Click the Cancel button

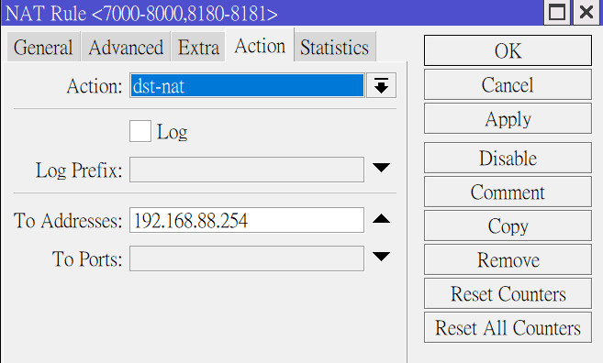tap(508, 84)
